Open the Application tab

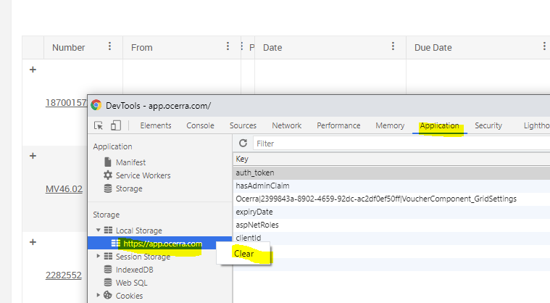coord(440,125)
